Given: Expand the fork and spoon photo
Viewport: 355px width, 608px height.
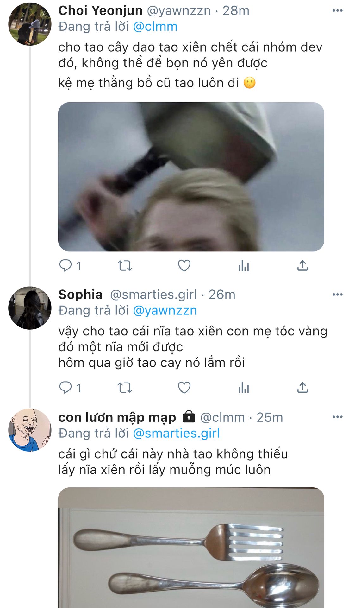Looking at the screenshot, I should 191,548.
